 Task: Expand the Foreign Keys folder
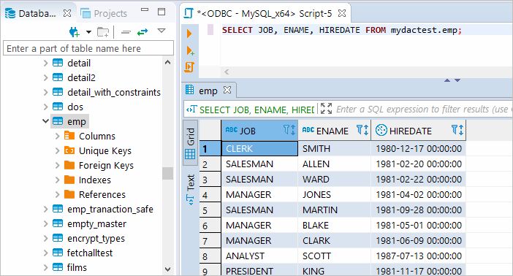pos(57,166)
